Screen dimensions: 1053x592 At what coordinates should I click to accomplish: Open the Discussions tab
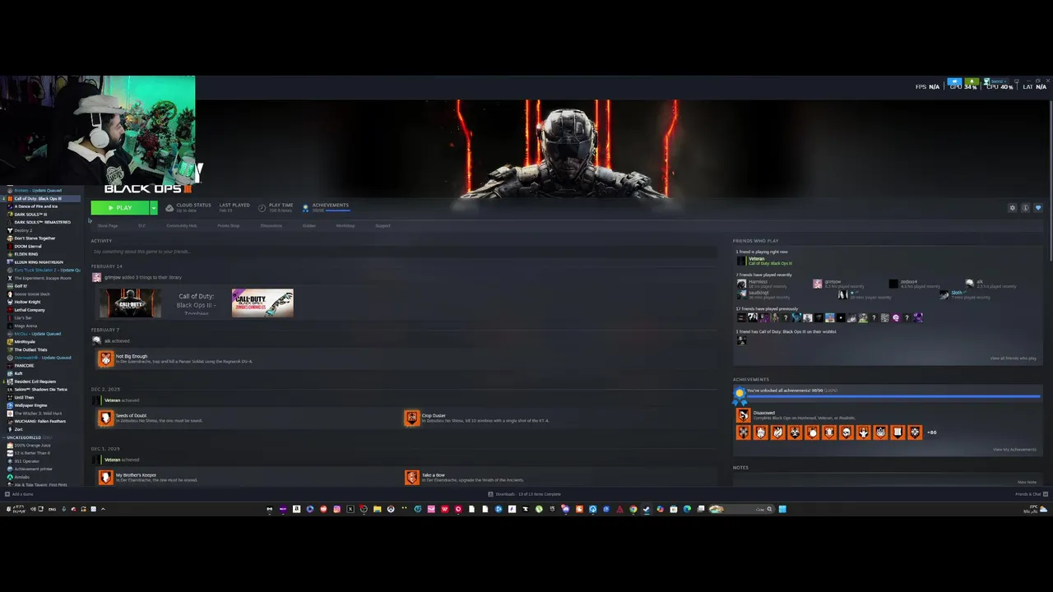271,225
